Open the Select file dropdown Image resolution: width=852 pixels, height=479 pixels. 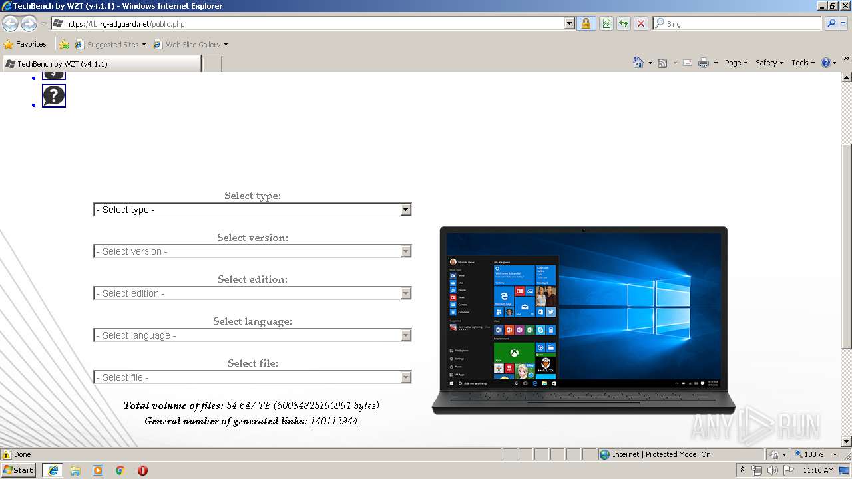[252, 377]
